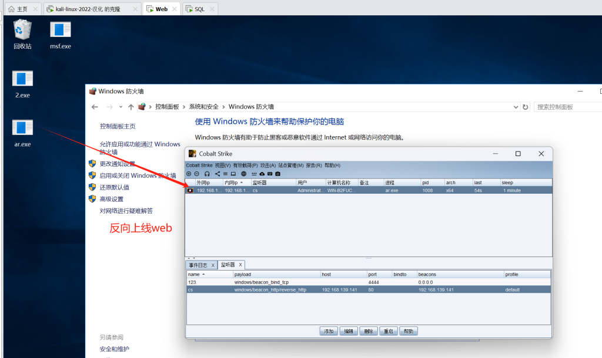The image size is (602, 358).
Task: Click the 删除 button
Action: point(369,331)
